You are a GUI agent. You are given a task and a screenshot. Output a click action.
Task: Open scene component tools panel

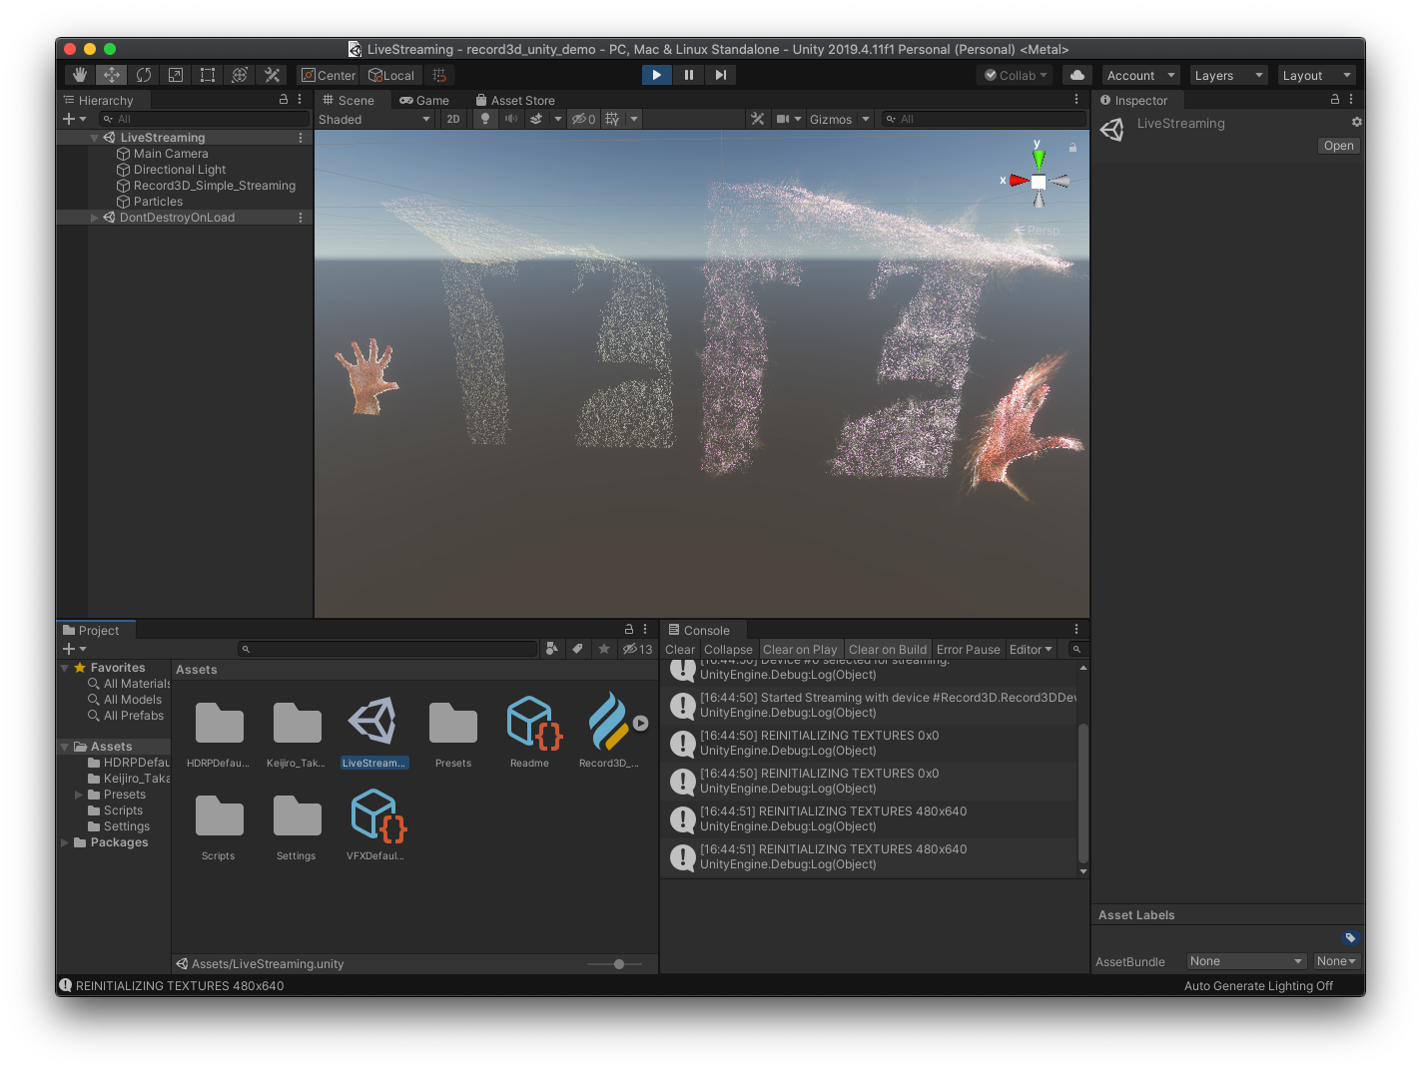coord(758,119)
